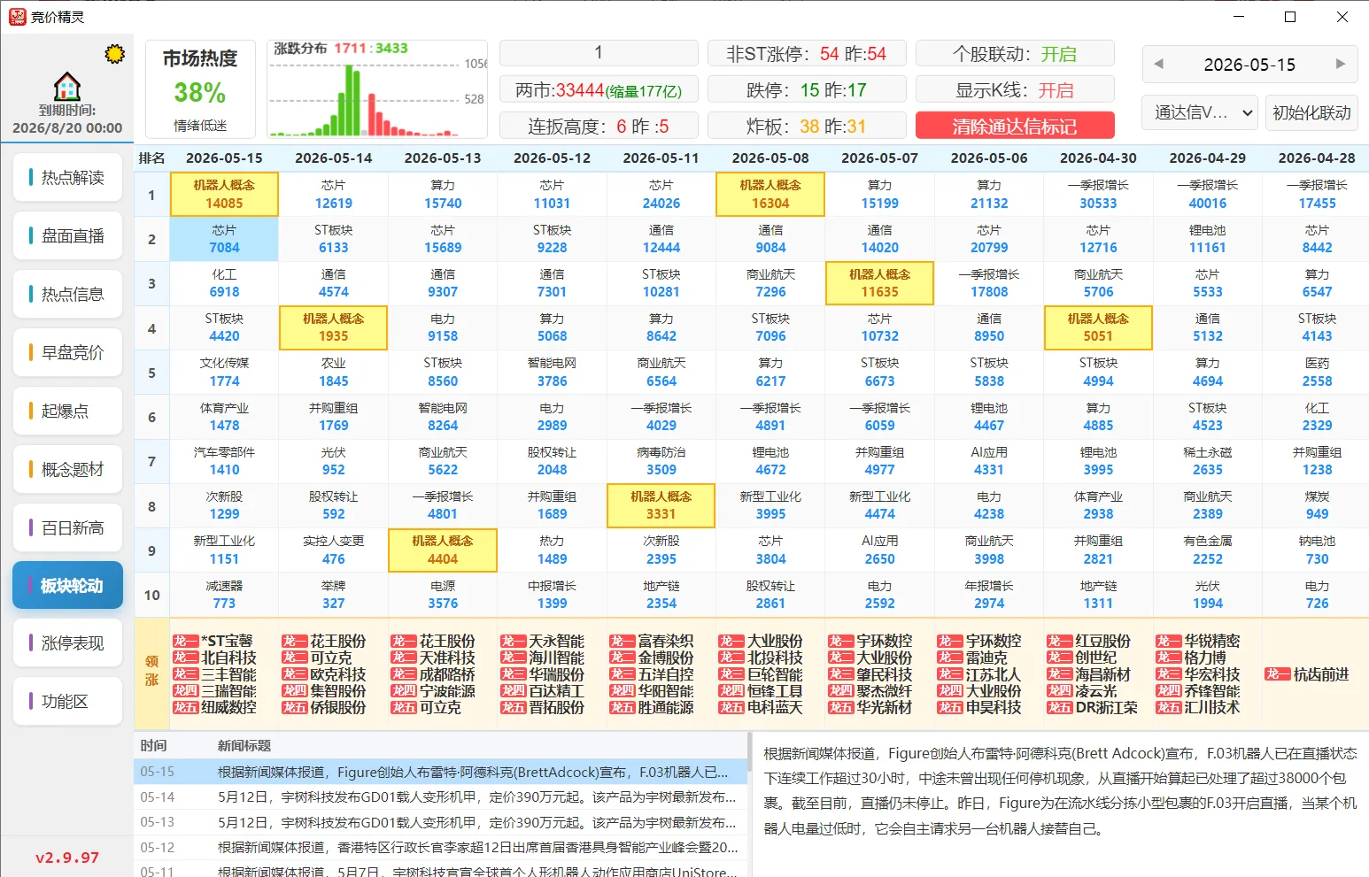The image size is (1369, 877).
Task: Open 概念题材 in the sidebar
Action: click(67, 469)
